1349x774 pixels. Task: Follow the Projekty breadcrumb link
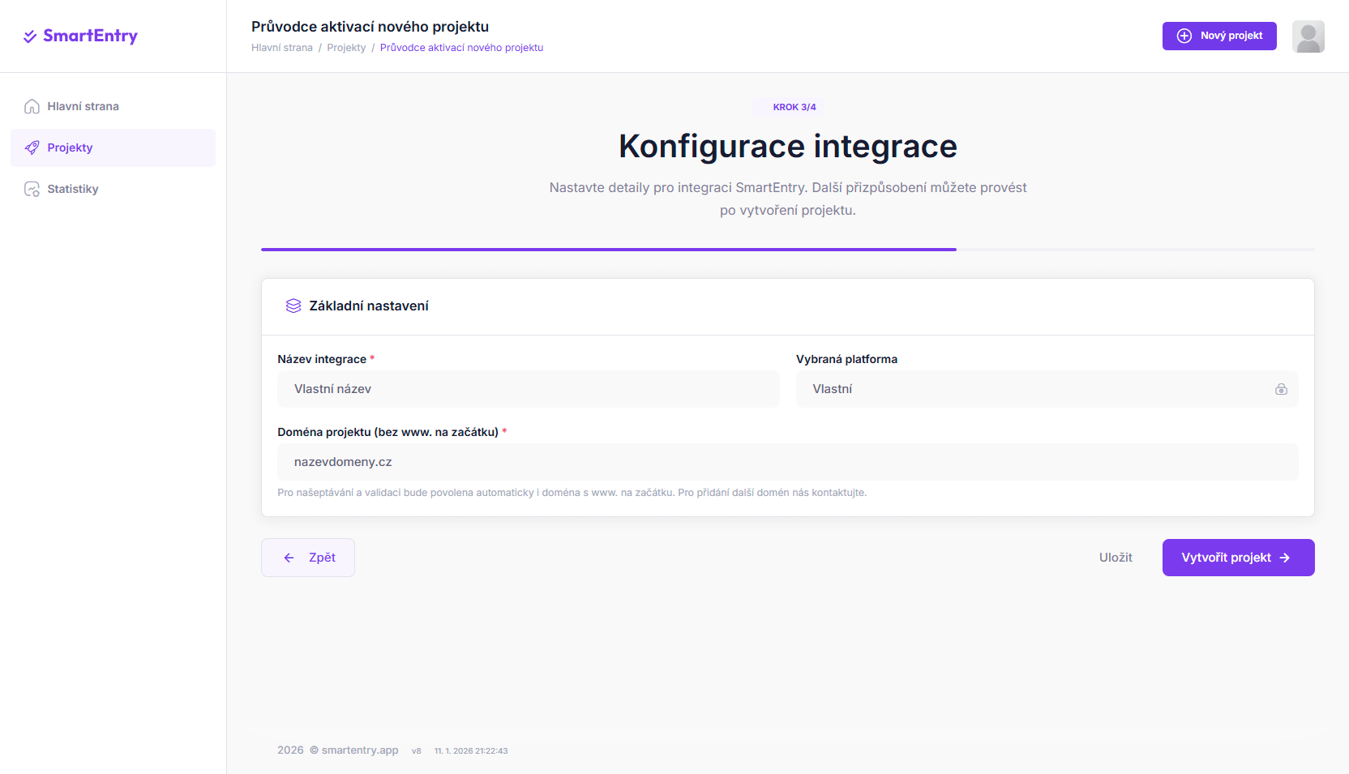coord(346,48)
